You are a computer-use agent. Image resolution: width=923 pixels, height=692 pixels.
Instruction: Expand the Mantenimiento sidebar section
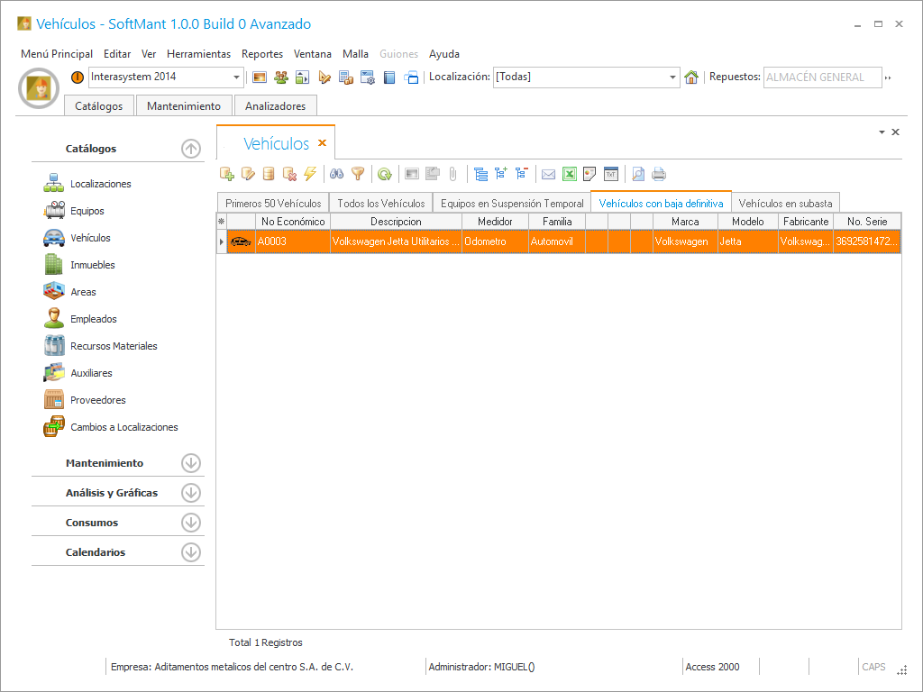coord(190,463)
